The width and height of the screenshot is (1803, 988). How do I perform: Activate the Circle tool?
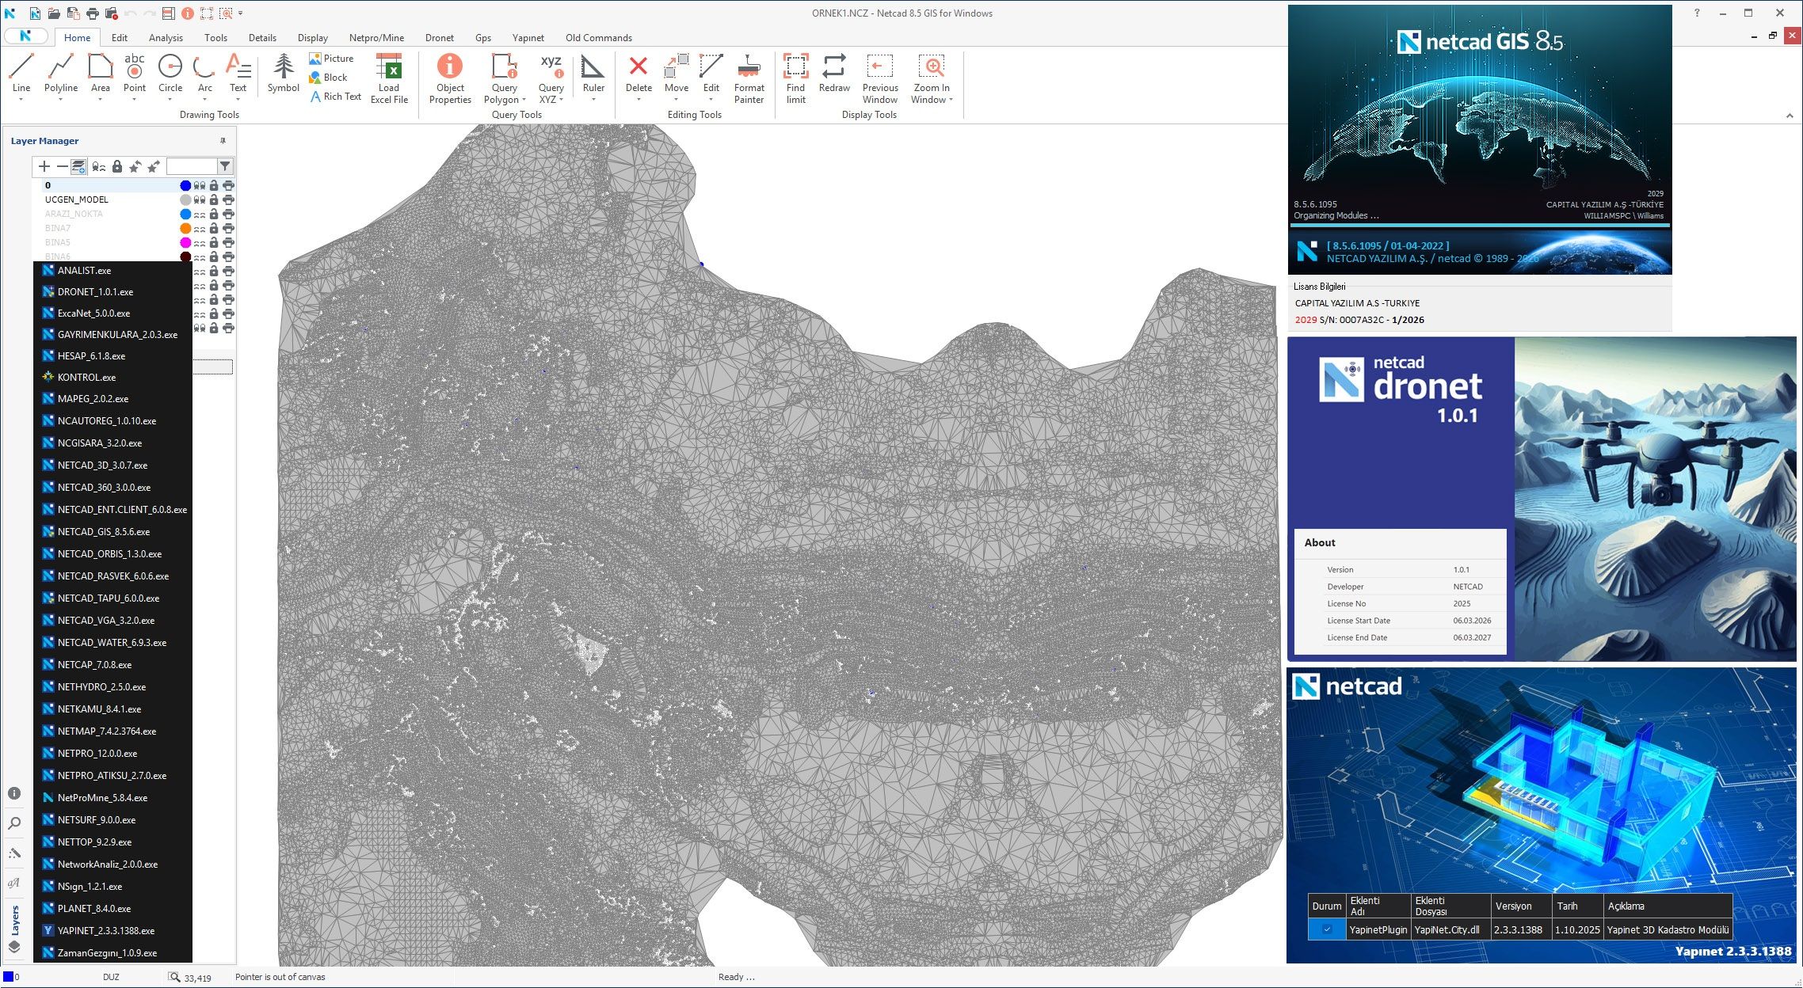[x=170, y=73]
